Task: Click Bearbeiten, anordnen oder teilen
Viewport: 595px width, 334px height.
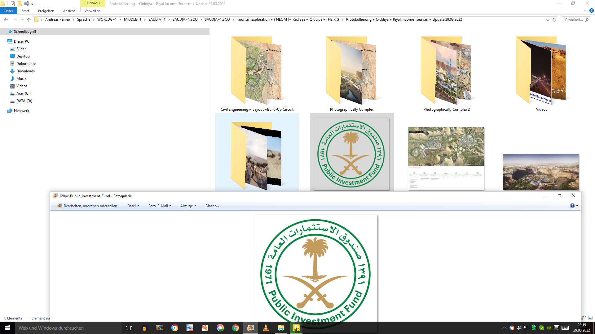Action: point(87,206)
